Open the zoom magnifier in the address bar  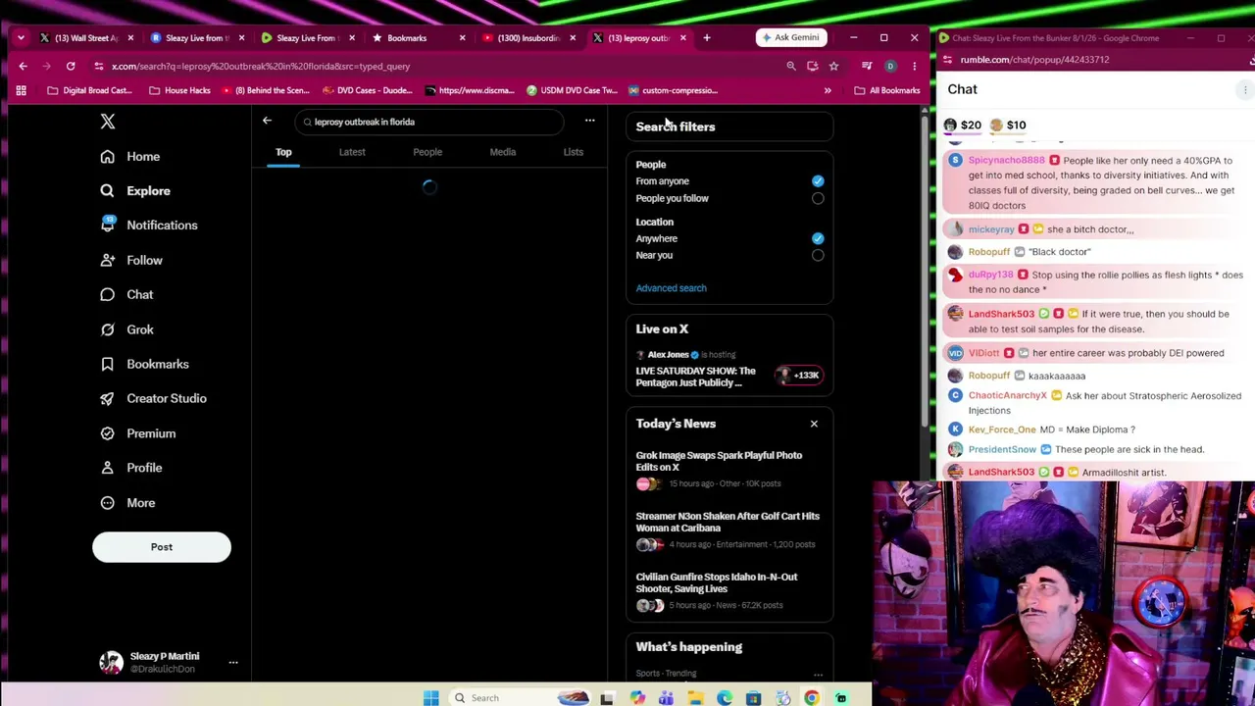pyautogui.click(x=791, y=67)
